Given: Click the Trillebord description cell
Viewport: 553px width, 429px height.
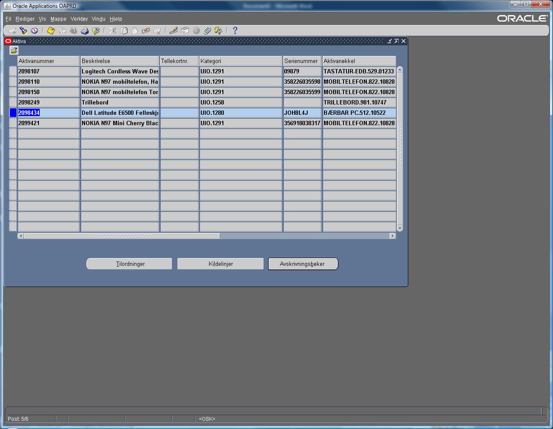Looking at the screenshot, I should point(120,102).
